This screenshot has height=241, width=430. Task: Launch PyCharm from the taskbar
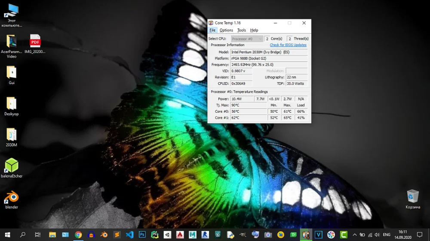tap(155, 235)
